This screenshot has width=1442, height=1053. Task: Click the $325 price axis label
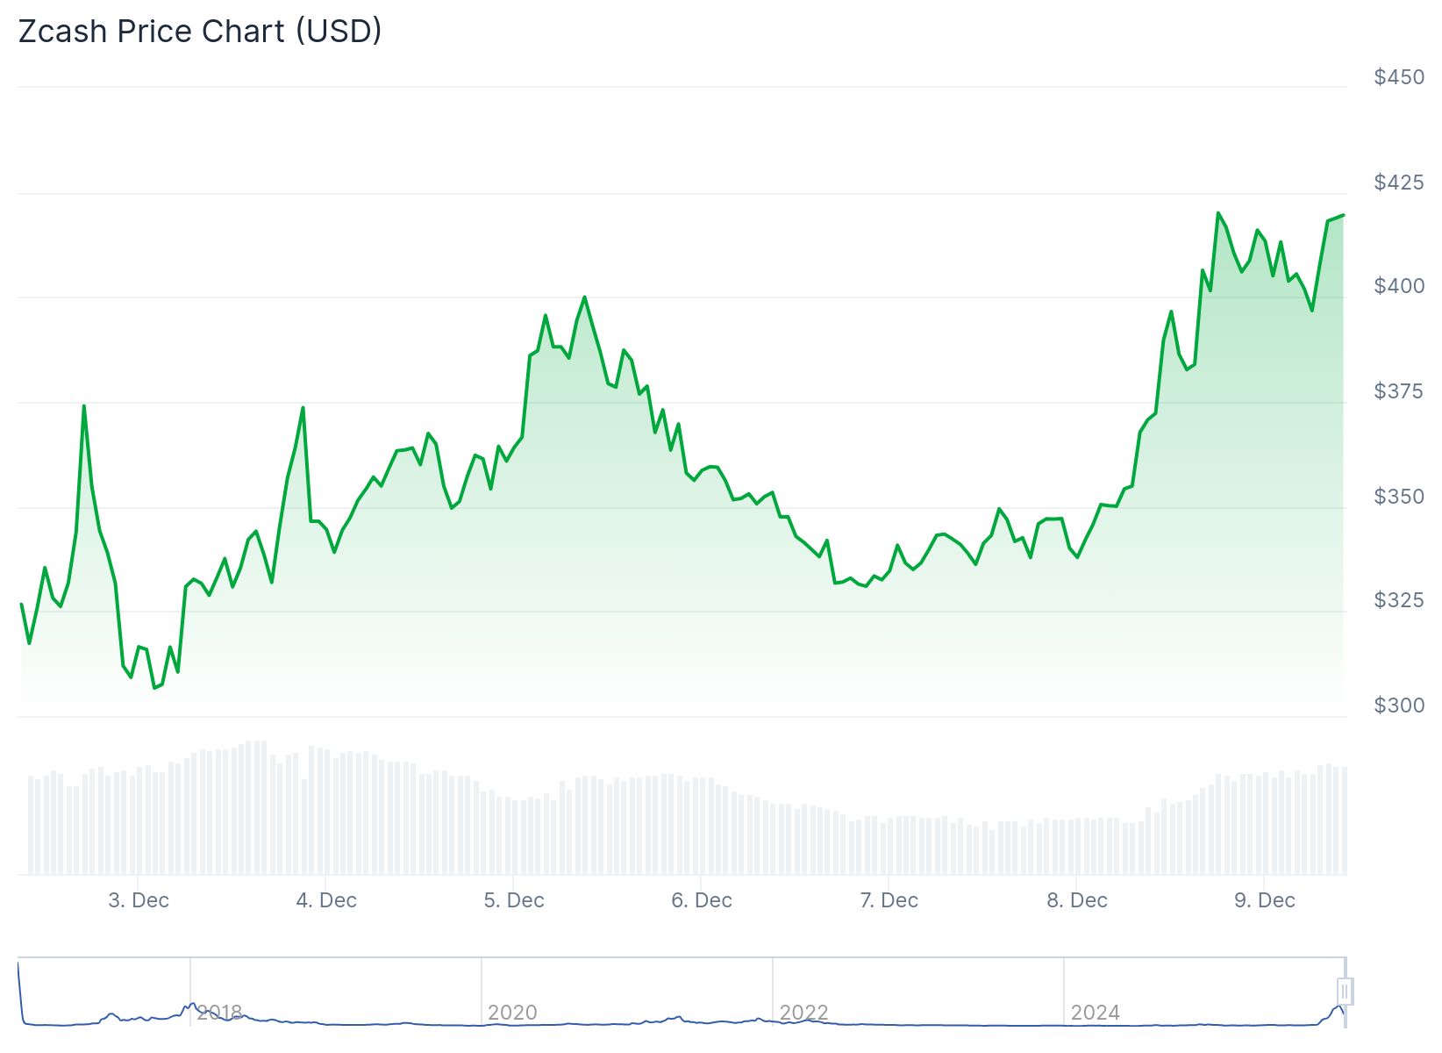1399,600
